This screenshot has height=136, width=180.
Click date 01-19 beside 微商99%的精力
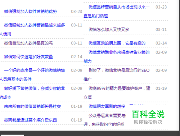click(161, 88)
